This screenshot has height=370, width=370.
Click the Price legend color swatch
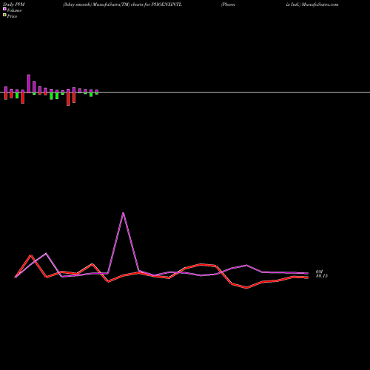pyautogui.click(x=4, y=16)
